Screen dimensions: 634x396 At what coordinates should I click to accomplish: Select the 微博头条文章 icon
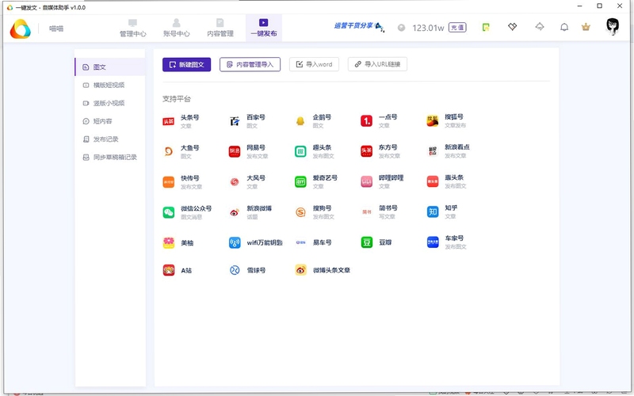coord(300,270)
